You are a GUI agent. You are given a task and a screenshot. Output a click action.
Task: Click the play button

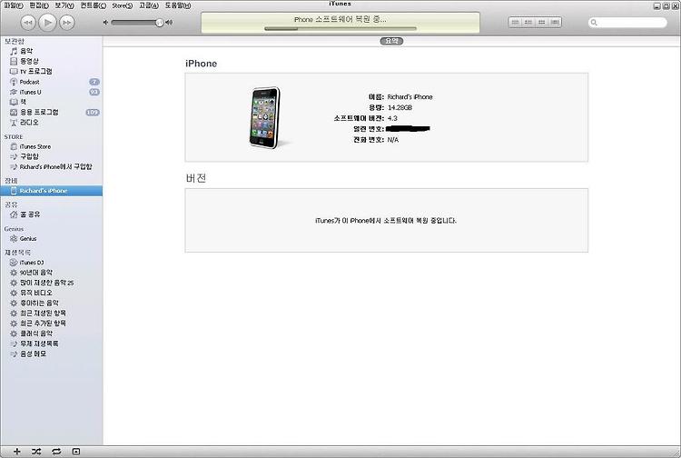pyautogui.click(x=47, y=22)
